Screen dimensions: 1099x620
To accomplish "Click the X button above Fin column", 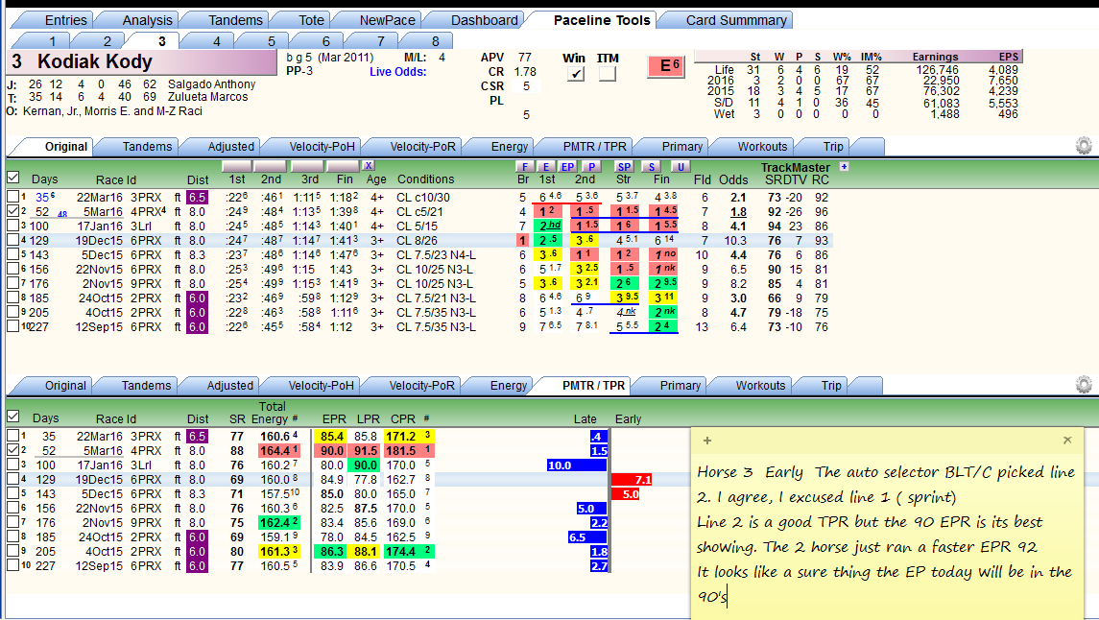I will point(369,165).
